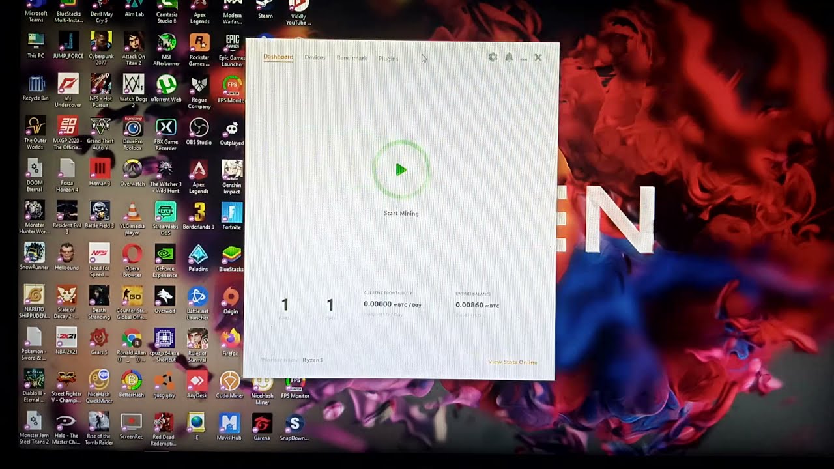Select the Watch Dogs 2 shortcut
The height and width of the screenshot is (469, 834).
pos(134,91)
